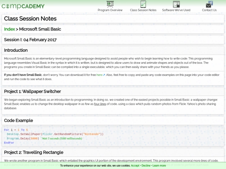The height and width of the screenshot is (169, 226).
Task: Accept cookies in the bottom banner
Action: (135, 166)
